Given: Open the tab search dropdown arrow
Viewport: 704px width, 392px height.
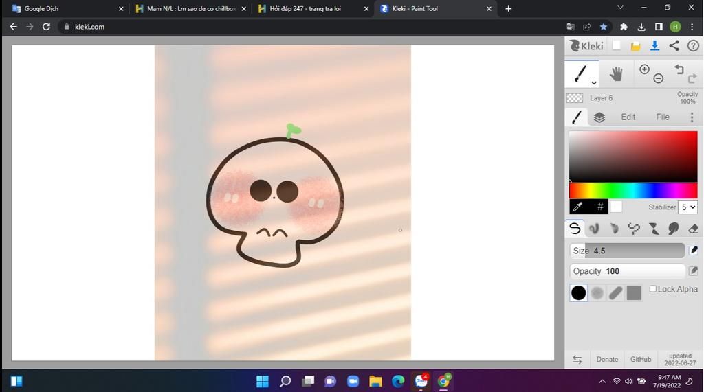Looking at the screenshot, I should tap(620, 8).
